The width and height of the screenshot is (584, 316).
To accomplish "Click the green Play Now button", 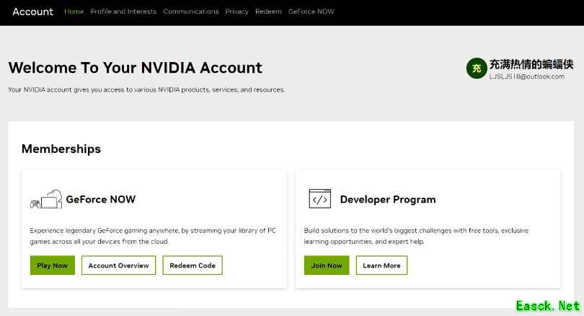I will click(52, 265).
